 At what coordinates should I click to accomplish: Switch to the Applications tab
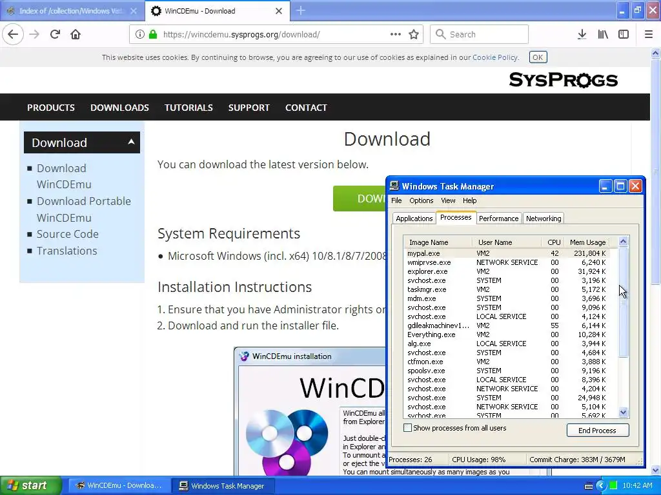[414, 218]
